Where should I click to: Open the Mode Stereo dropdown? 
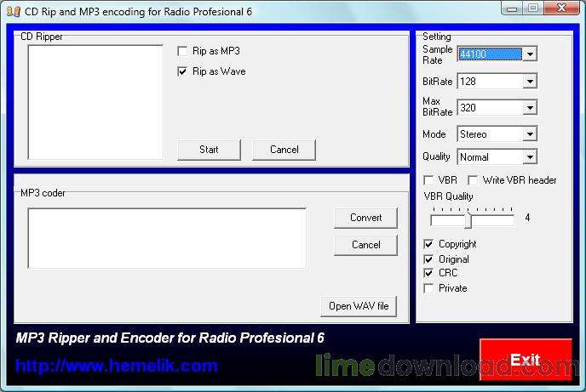tap(530, 134)
